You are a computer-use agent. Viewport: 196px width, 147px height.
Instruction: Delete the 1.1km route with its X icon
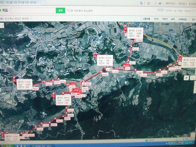[x=125, y=29]
